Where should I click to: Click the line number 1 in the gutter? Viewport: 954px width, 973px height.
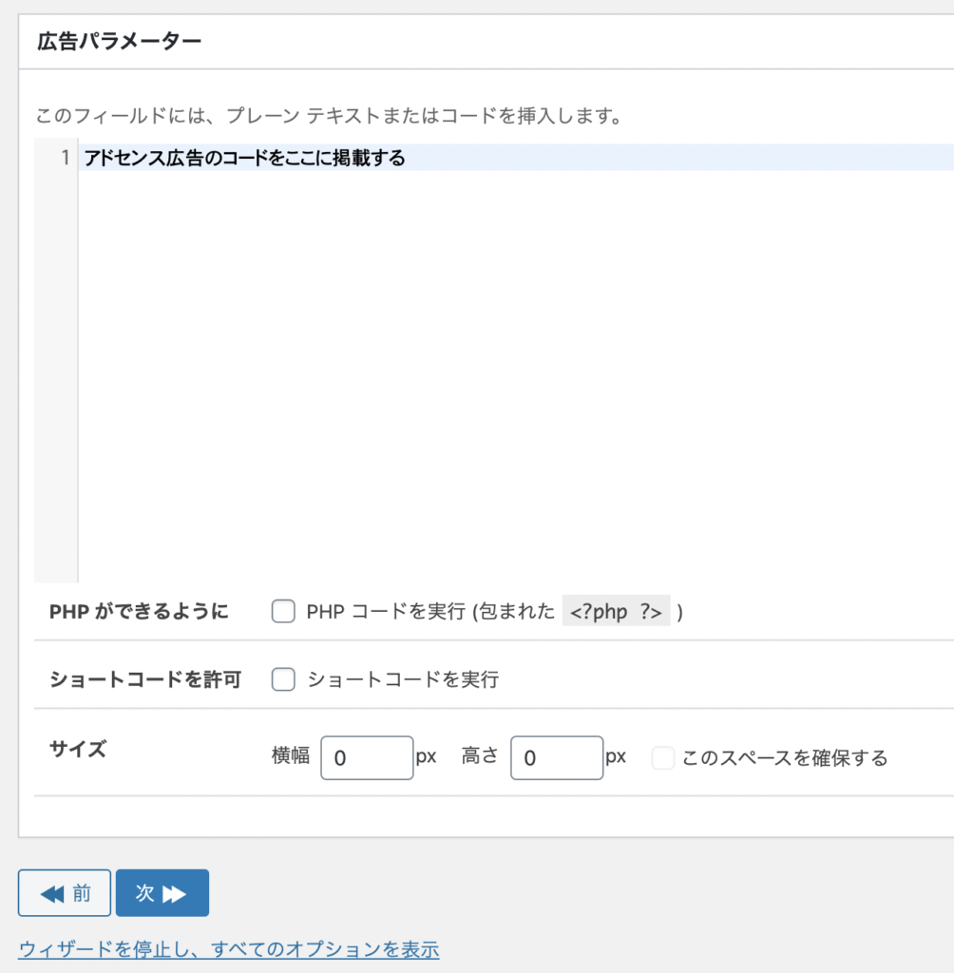(65, 158)
